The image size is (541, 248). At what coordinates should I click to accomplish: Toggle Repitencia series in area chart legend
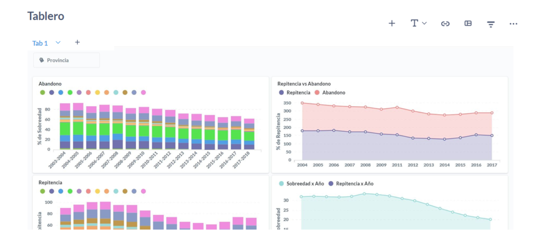coord(295,92)
